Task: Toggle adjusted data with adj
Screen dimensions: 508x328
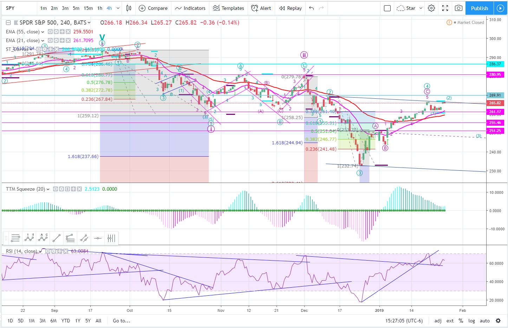Action: [x=438, y=321]
